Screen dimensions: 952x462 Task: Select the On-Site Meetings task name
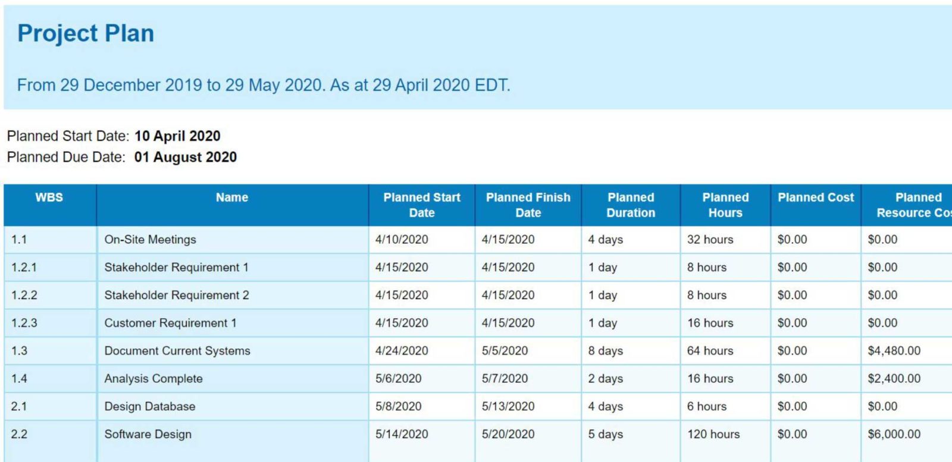[x=150, y=240]
